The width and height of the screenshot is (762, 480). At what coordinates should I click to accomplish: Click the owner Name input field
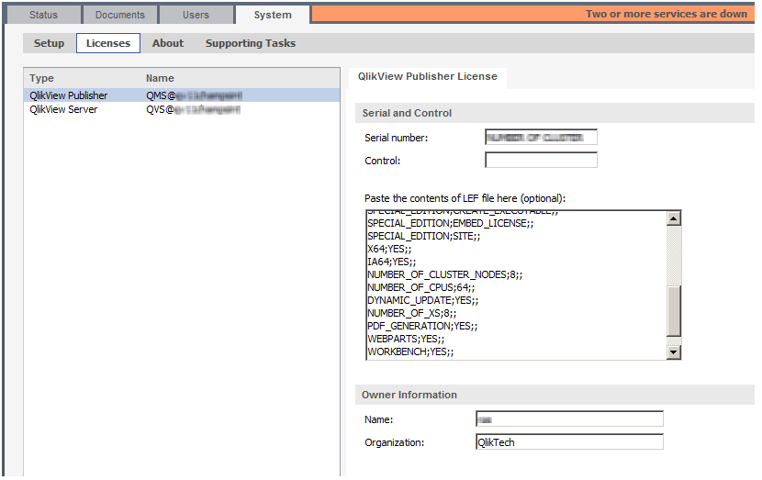[x=569, y=419]
